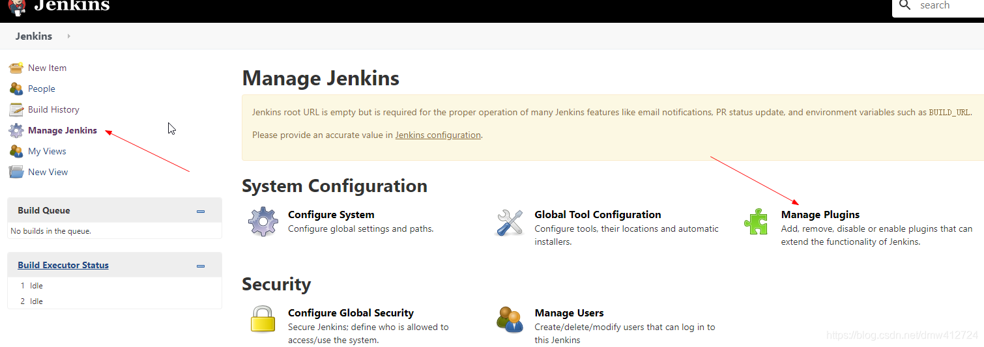Select executor 1 Idle row

click(115, 286)
